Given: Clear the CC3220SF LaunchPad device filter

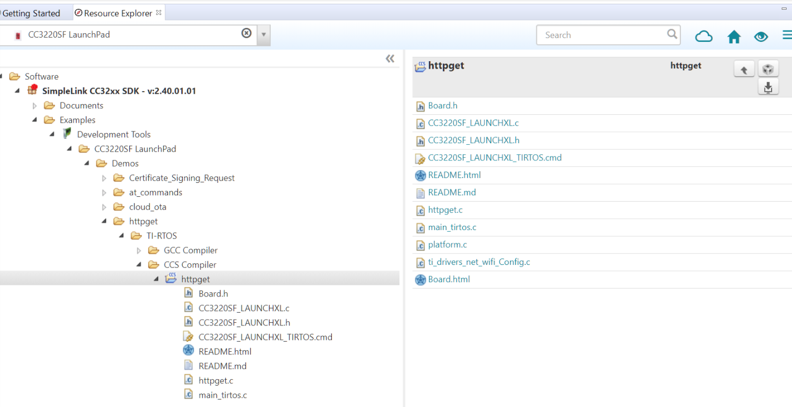Looking at the screenshot, I should click(246, 33).
